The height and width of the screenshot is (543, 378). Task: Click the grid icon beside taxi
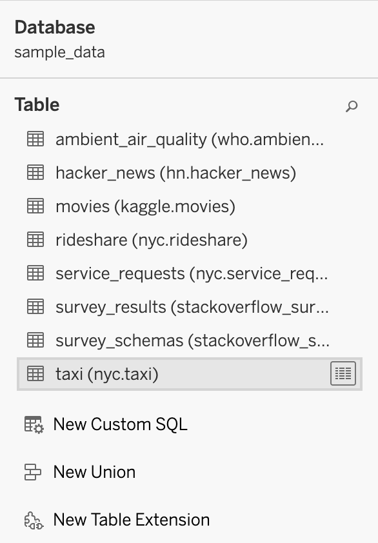tap(35, 374)
